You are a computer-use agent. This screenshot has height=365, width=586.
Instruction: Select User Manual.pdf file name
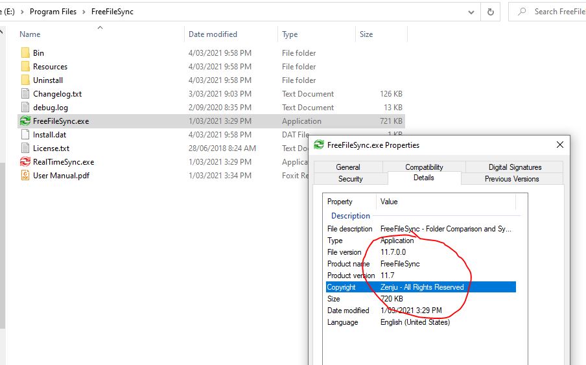pyautogui.click(x=62, y=175)
